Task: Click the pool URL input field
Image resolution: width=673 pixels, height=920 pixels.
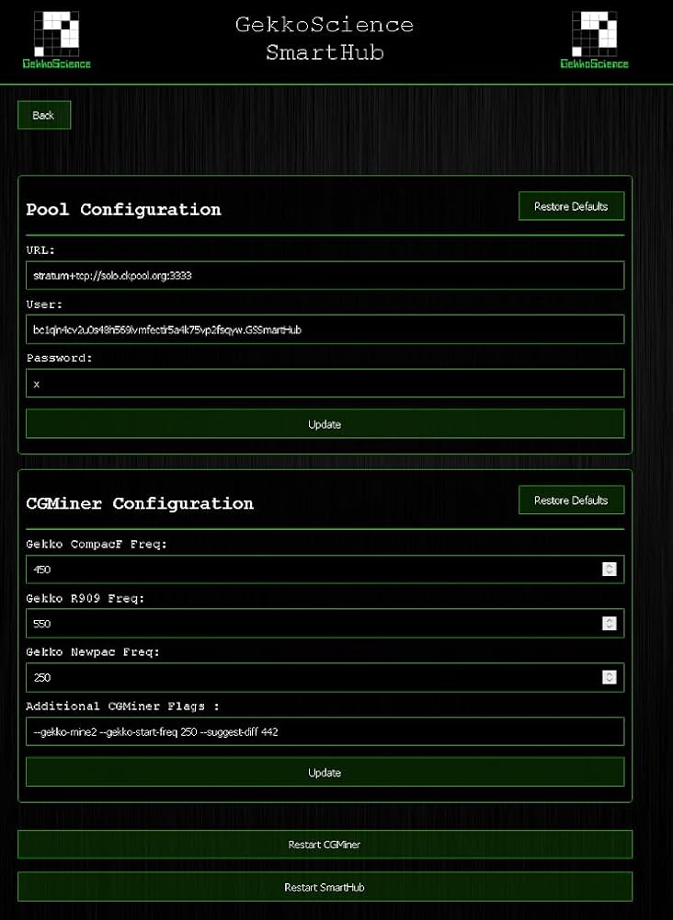Action: (x=325, y=275)
